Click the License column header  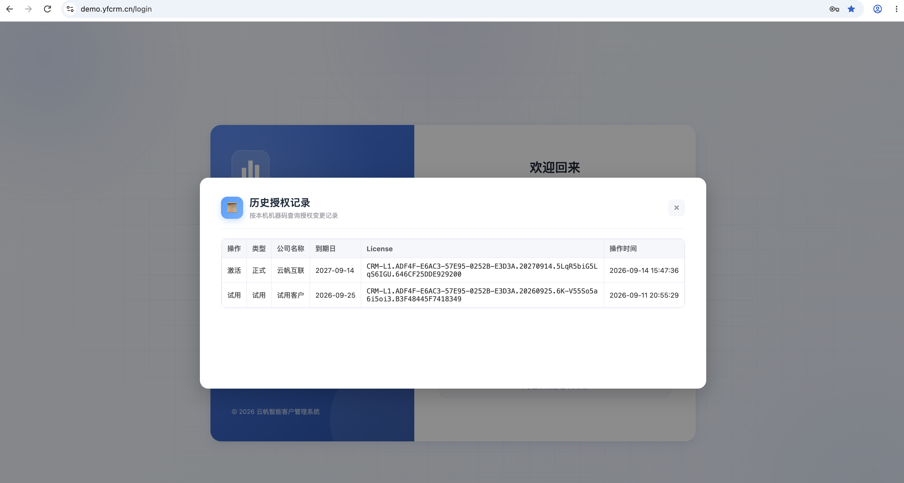482,249
